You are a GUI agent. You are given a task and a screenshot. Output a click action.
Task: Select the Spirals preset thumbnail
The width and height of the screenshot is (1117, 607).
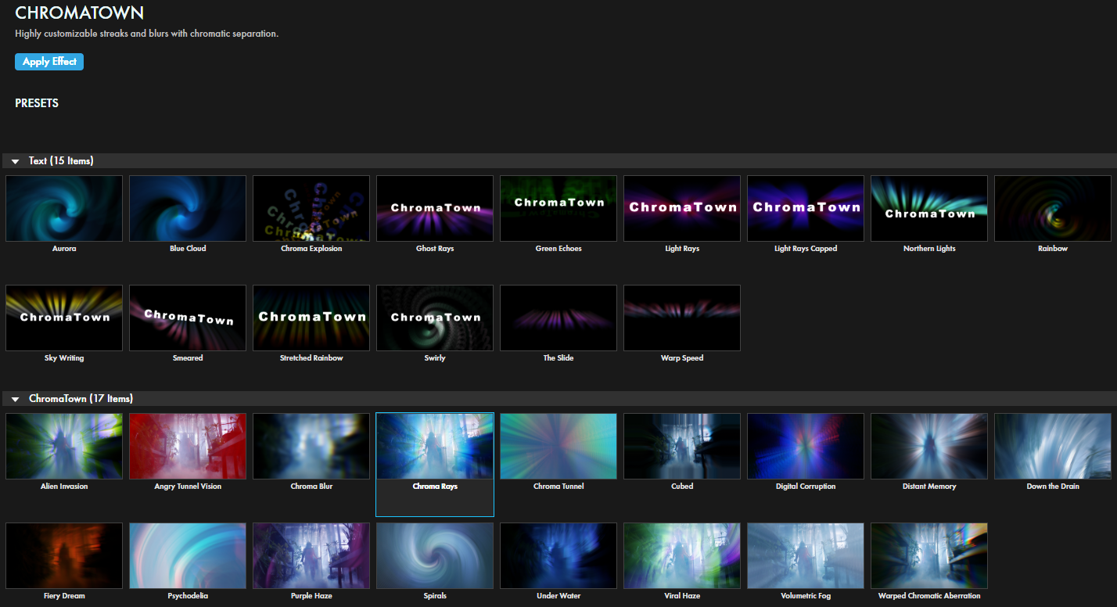pos(435,555)
